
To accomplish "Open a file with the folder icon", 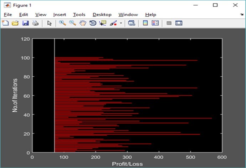I will 15,23.
